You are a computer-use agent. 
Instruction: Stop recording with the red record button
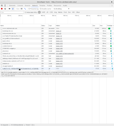click(2, 9)
